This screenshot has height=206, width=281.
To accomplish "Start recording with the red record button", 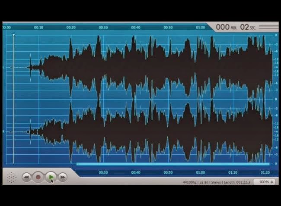I will pyautogui.click(x=38, y=177).
